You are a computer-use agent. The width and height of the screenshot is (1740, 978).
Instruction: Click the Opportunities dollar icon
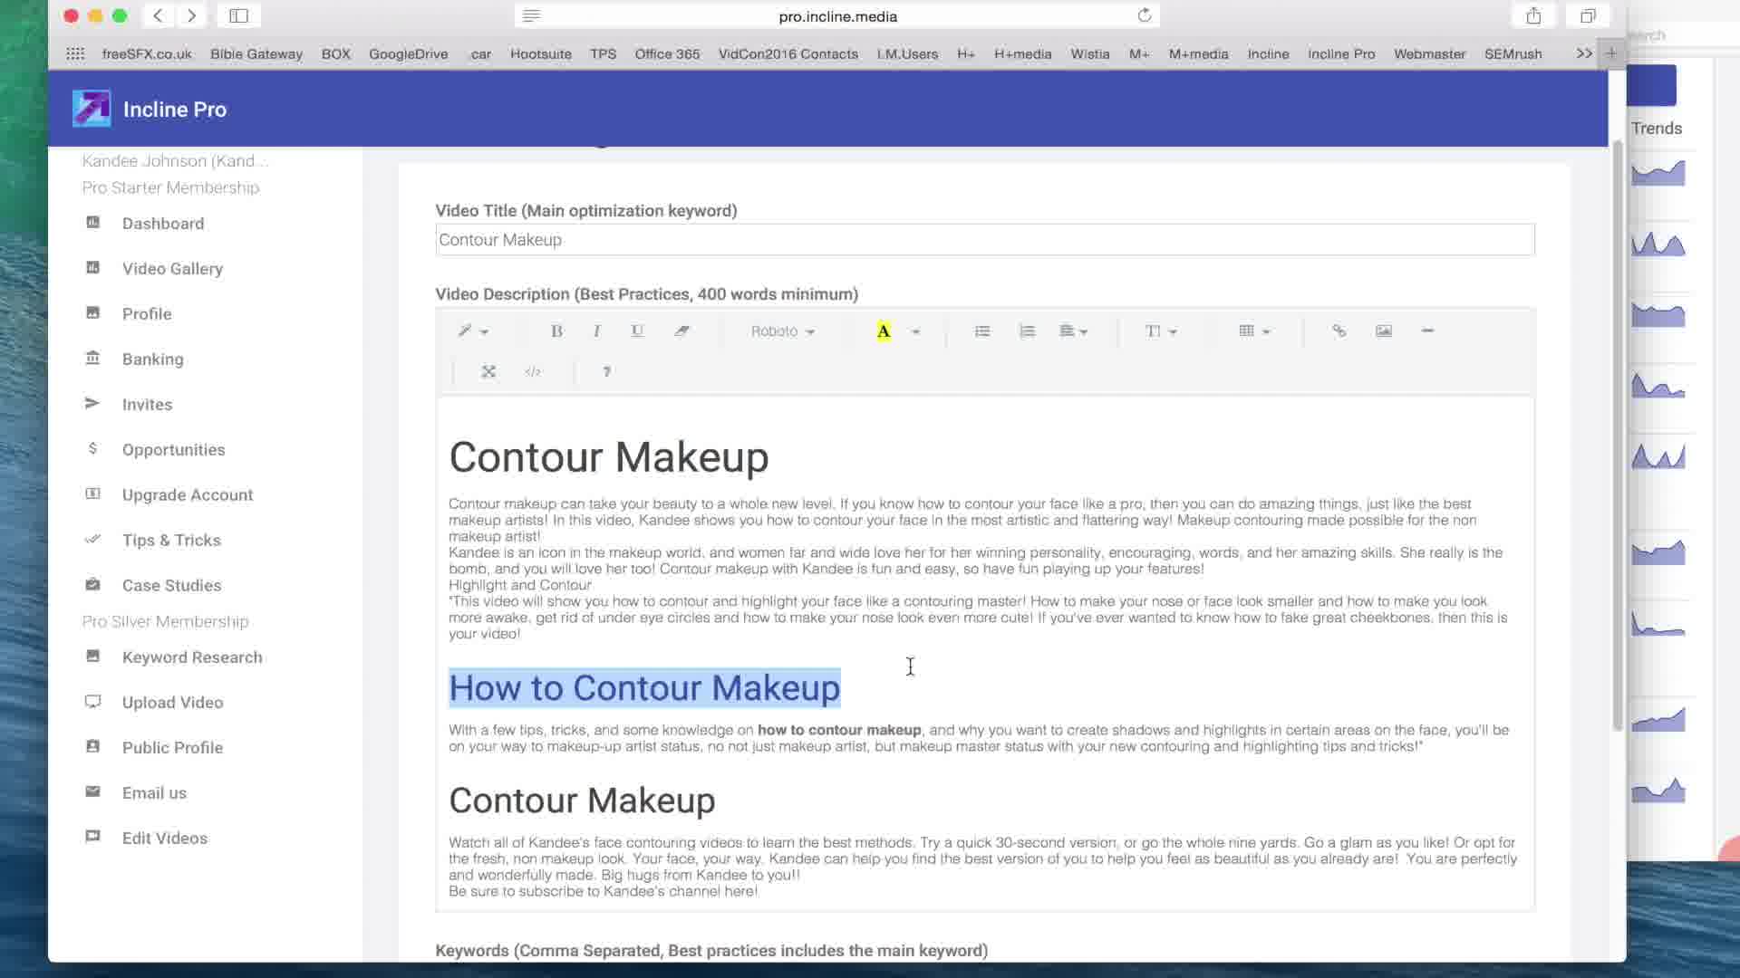point(92,448)
